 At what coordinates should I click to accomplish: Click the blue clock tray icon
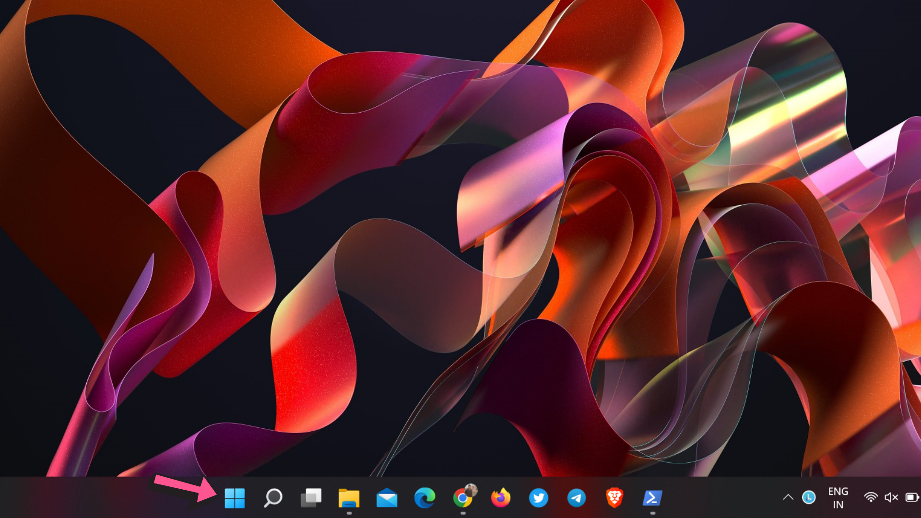pyautogui.click(x=809, y=497)
